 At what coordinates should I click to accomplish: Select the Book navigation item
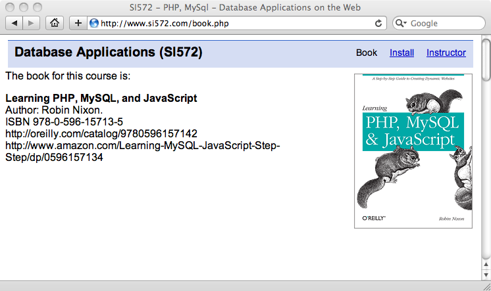point(367,53)
